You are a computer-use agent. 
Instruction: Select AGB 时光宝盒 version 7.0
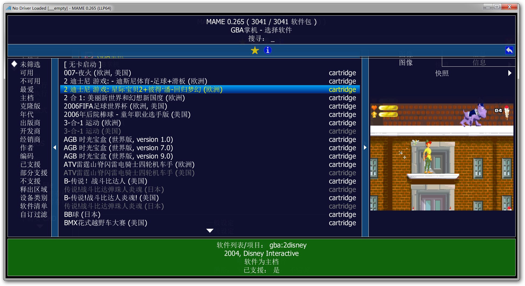point(210,148)
